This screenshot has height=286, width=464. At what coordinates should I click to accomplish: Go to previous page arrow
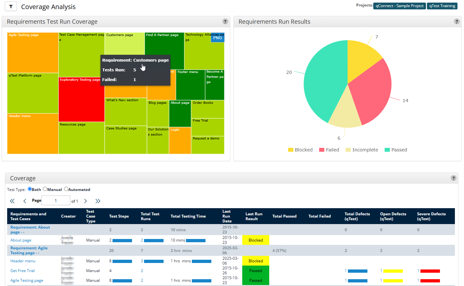(x=25, y=201)
